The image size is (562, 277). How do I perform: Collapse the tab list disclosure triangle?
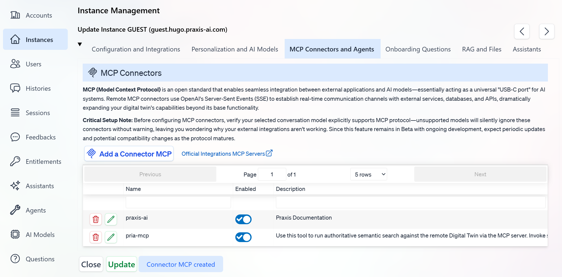point(80,44)
